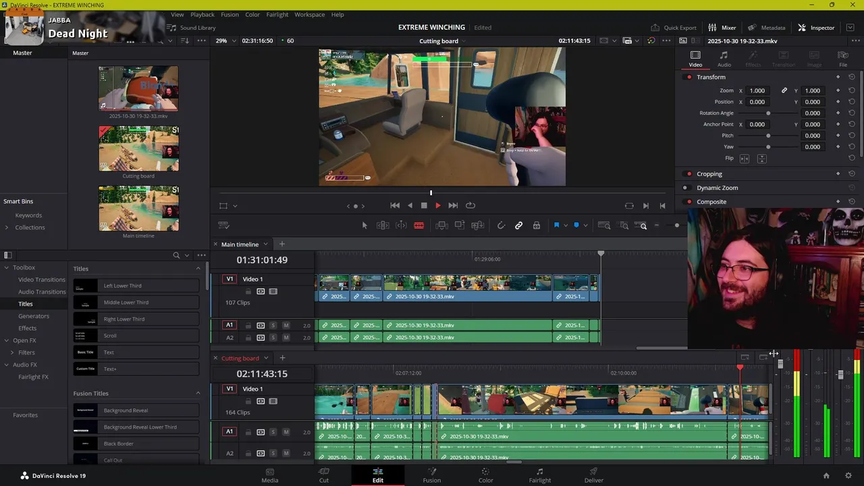This screenshot has height=486, width=864.
Task: Click the Quick Export button
Action: pyautogui.click(x=673, y=28)
